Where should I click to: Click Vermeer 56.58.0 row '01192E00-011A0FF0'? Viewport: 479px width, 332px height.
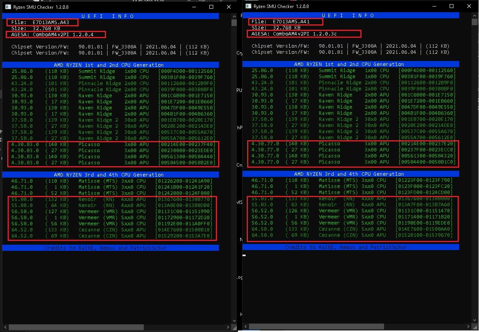pyautogui.click(x=112, y=223)
